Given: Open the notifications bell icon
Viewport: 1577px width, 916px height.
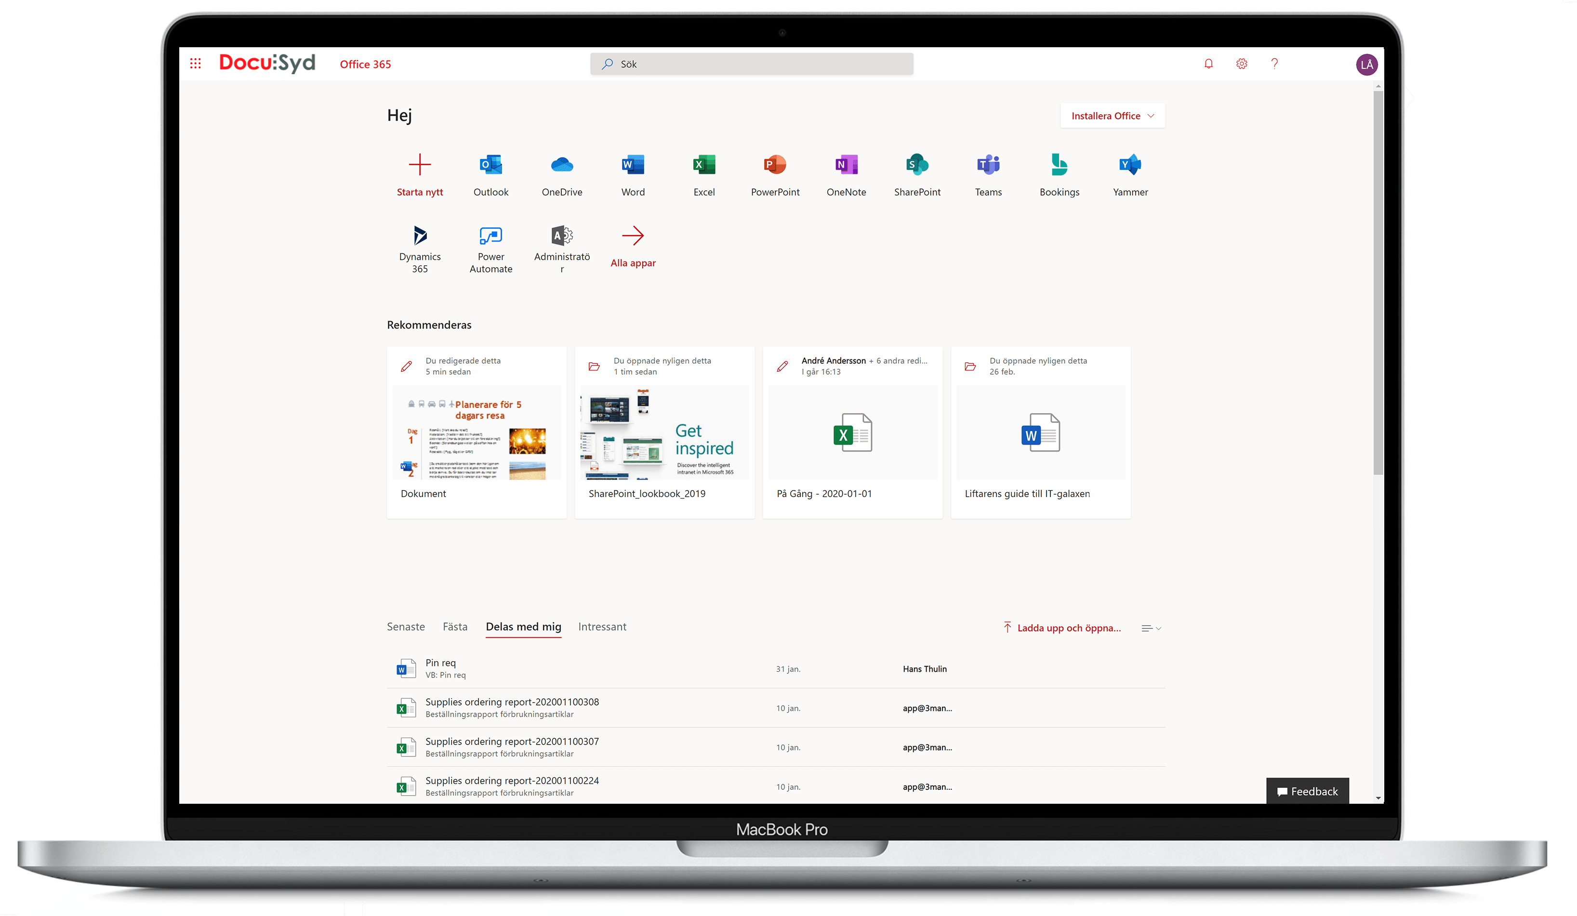Looking at the screenshot, I should [x=1208, y=64].
